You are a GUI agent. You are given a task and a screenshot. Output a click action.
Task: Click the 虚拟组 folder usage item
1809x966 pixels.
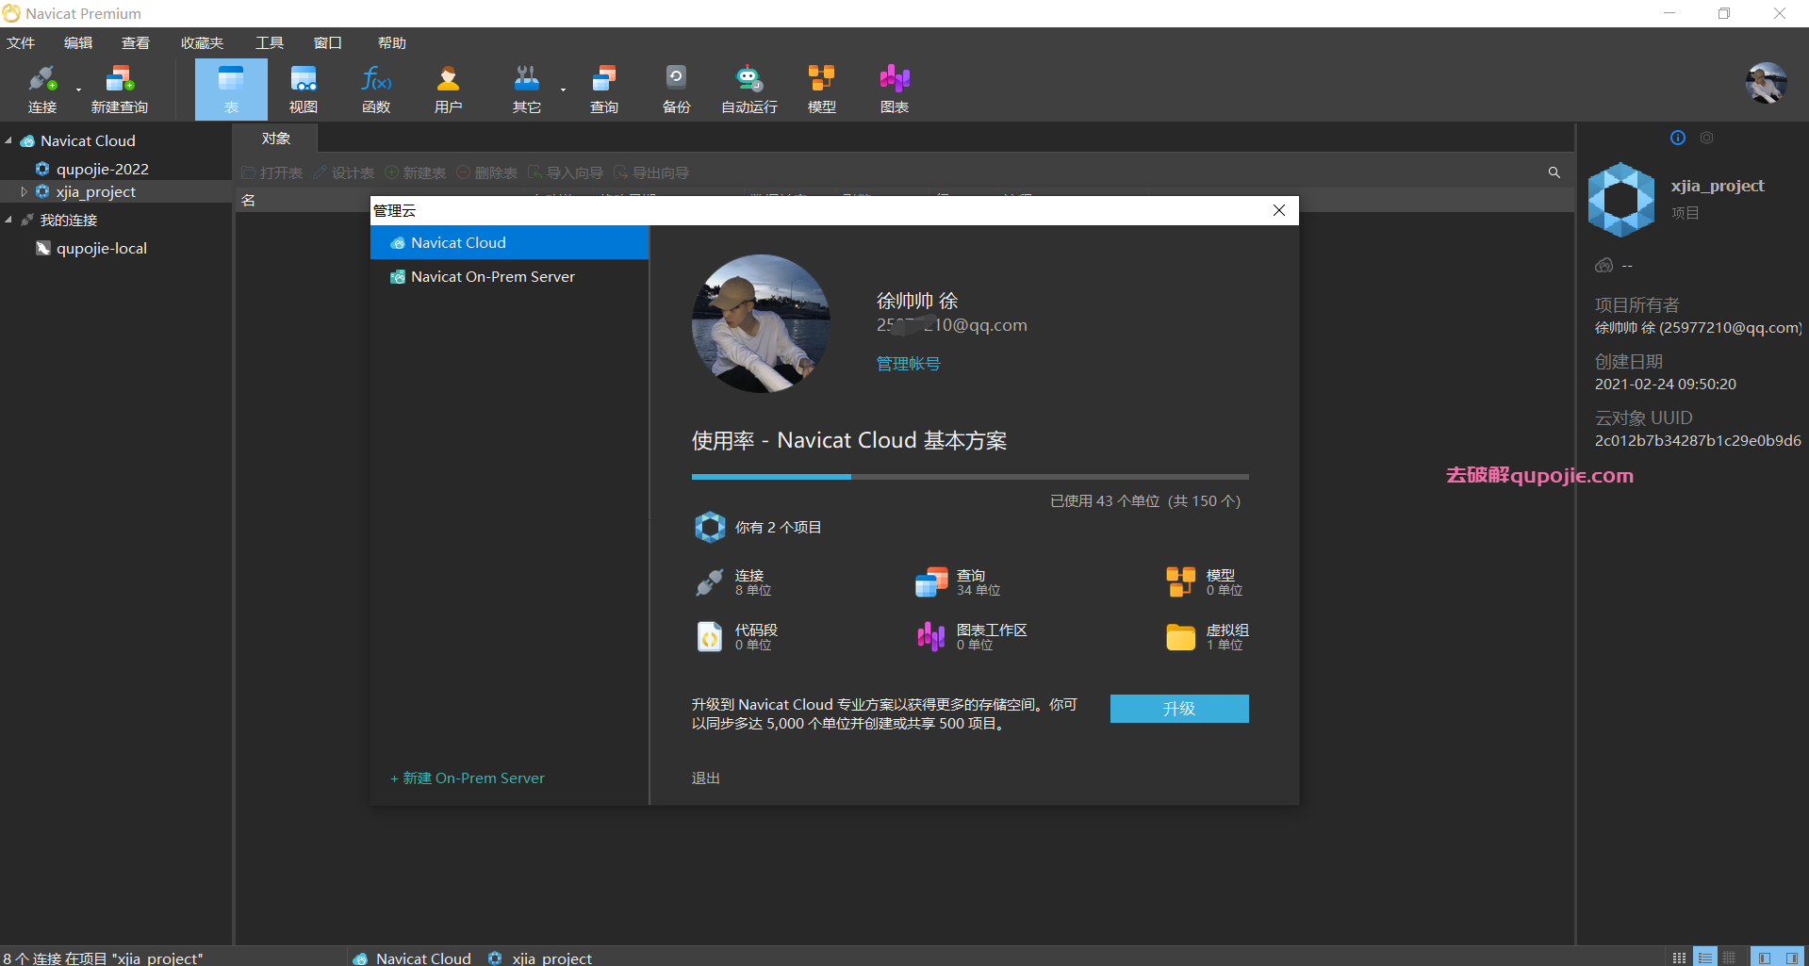point(1208,637)
